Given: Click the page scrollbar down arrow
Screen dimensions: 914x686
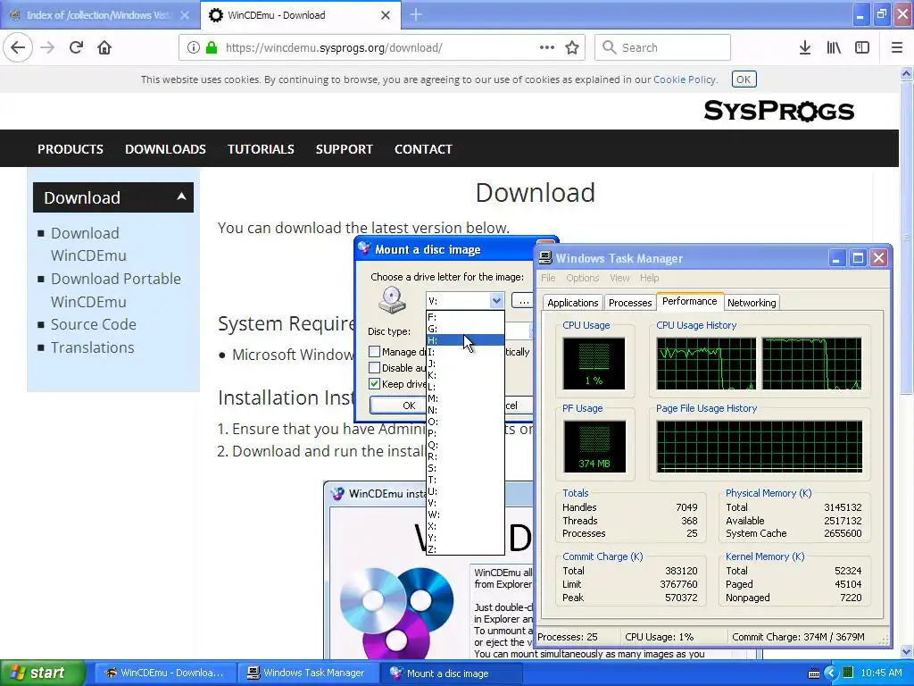Looking at the screenshot, I should point(907,652).
